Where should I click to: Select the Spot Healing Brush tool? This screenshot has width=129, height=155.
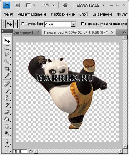[7, 84]
